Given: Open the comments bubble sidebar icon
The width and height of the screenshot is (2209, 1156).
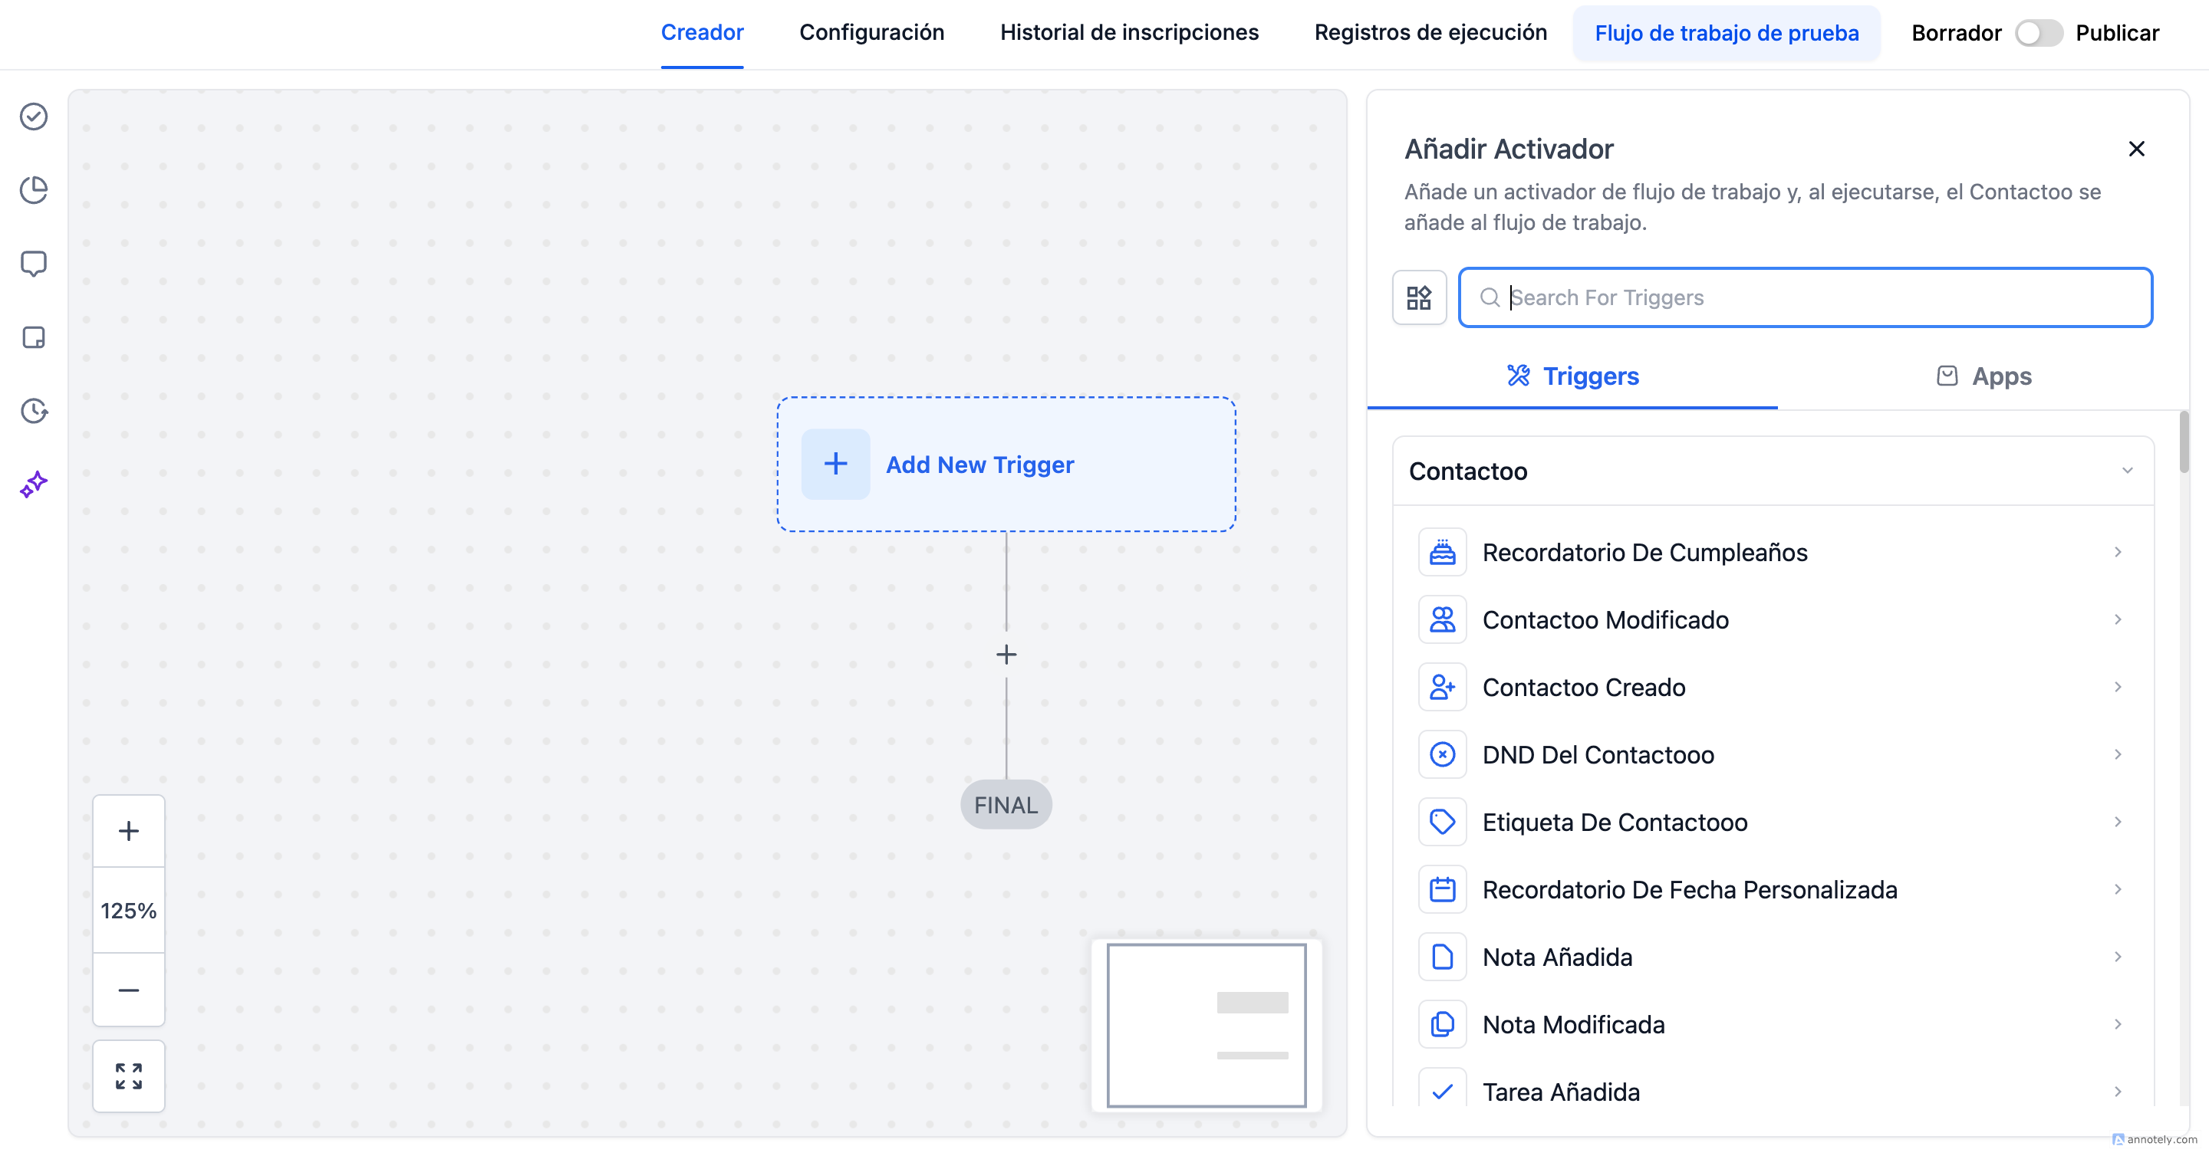Looking at the screenshot, I should tap(34, 263).
